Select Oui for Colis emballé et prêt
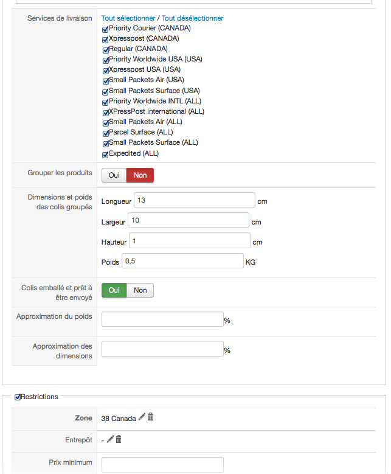The height and width of the screenshot is (474, 391). coord(114,290)
